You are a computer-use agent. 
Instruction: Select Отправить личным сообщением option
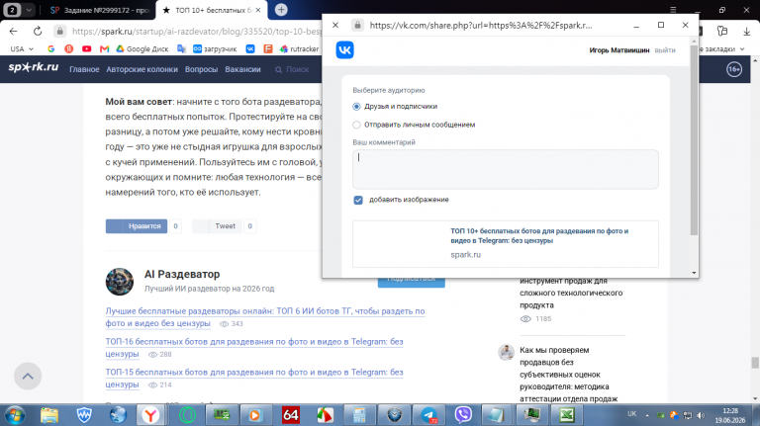[356, 125]
